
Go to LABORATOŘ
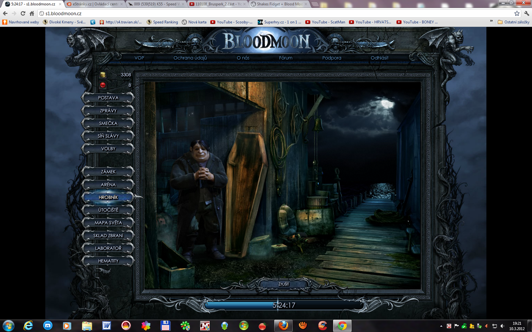108,248
